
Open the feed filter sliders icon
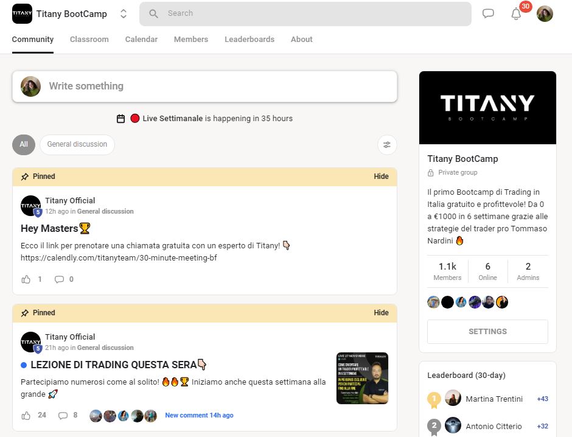[x=387, y=145]
